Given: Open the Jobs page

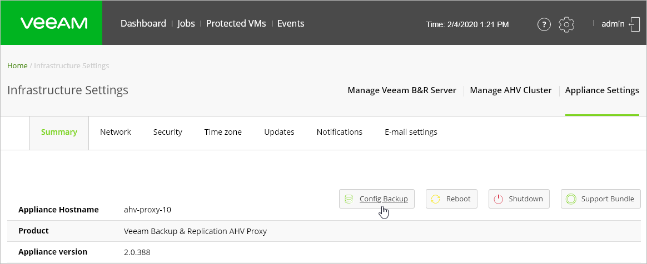Looking at the screenshot, I should (186, 23).
